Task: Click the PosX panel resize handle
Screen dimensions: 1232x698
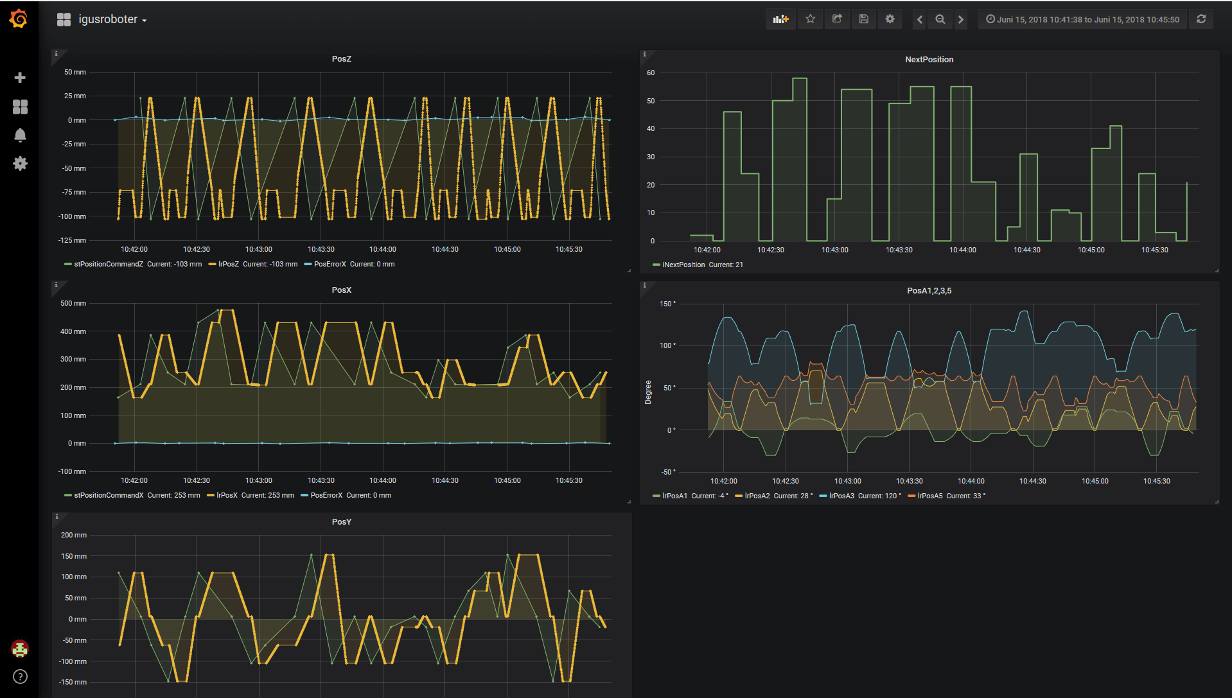Action: (x=629, y=502)
